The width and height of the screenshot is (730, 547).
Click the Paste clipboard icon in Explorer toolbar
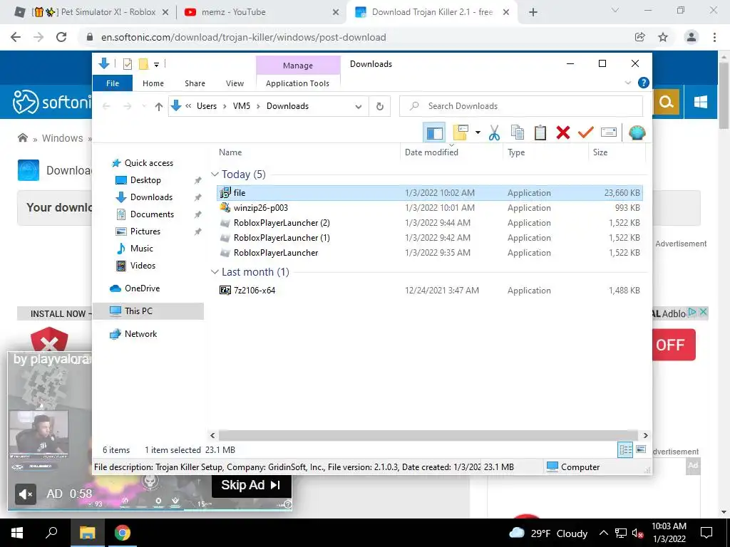(540, 133)
